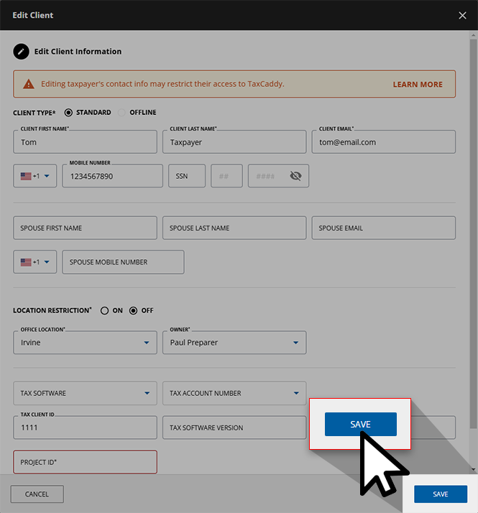Click the Spouse Last Name field
The height and width of the screenshot is (513, 478).
pyautogui.click(x=234, y=228)
